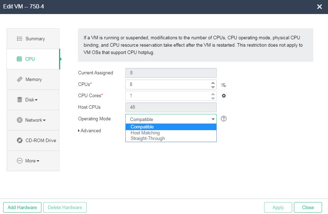Image resolution: width=328 pixels, height=214 pixels.
Task: Click the Apply button
Action: (278, 207)
